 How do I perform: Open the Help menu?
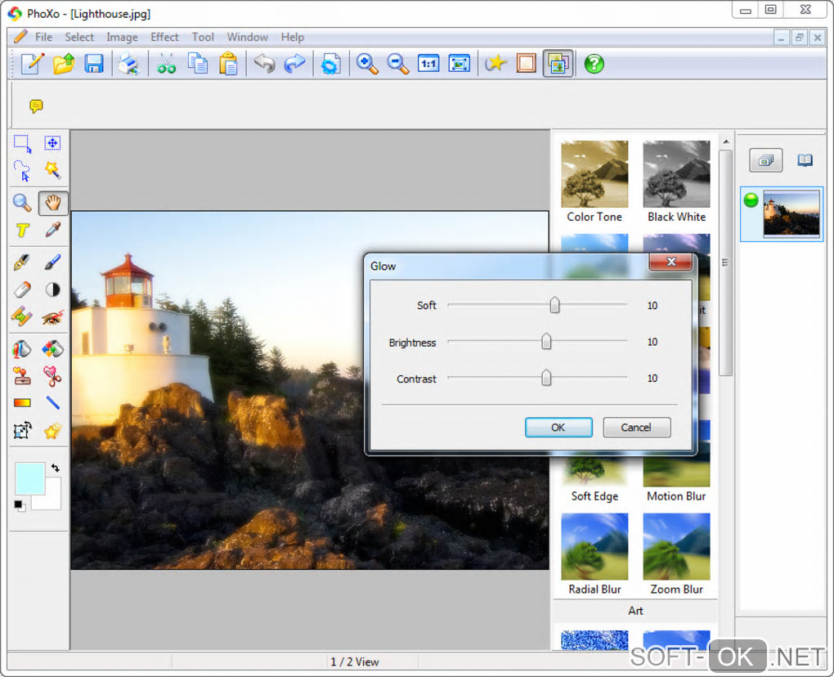293,38
